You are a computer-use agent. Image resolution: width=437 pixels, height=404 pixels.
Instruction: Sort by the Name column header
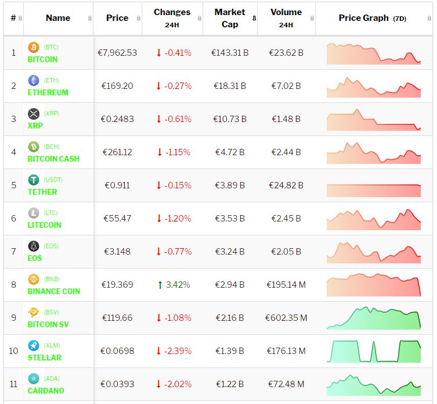click(x=58, y=18)
